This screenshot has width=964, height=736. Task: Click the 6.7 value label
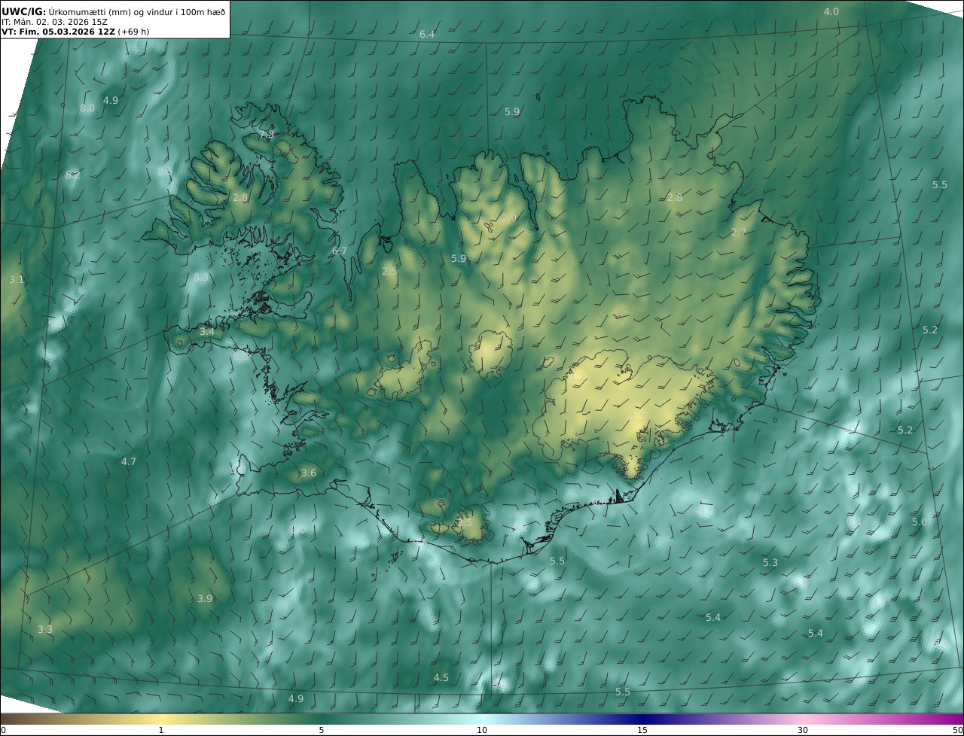340,251
